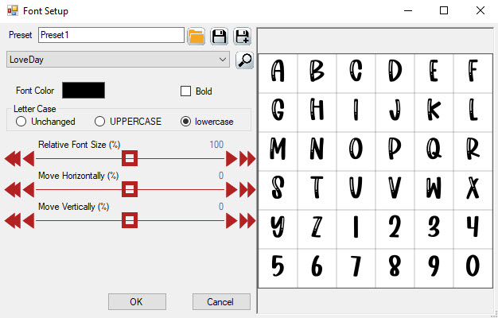
Task: Click the OK button
Action: pos(137,301)
